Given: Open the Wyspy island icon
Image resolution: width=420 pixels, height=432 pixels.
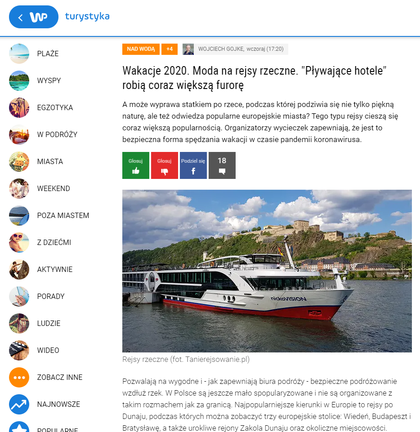Looking at the screenshot, I should coord(19,80).
